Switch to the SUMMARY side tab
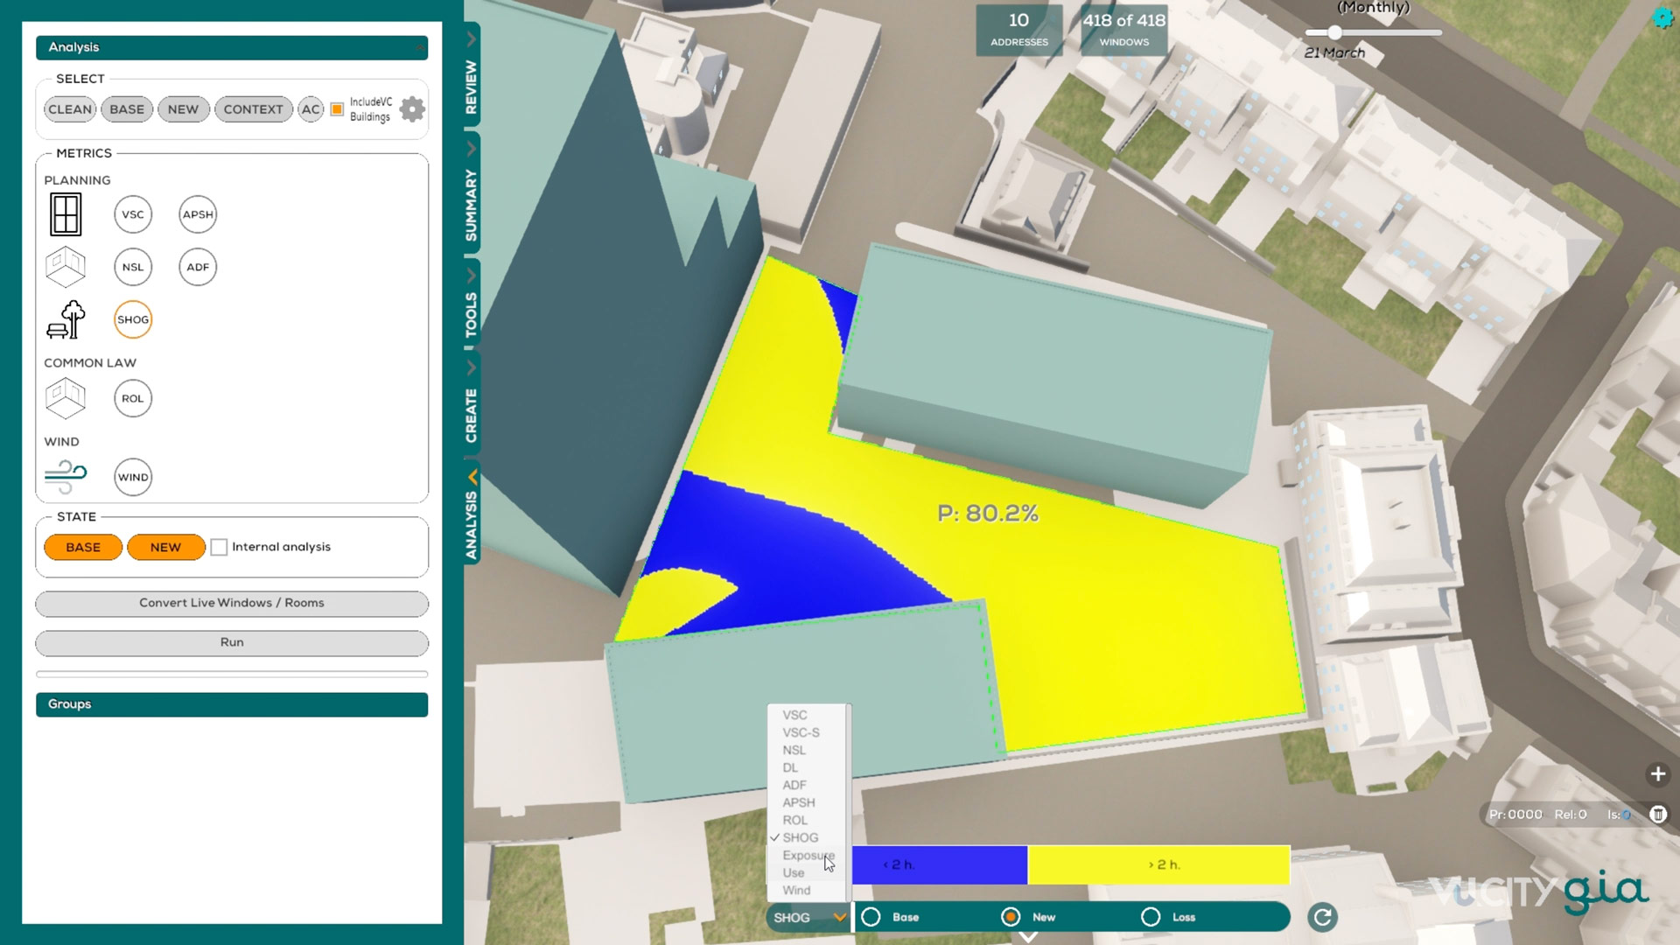Screen dimensions: 1680x945 click(x=472, y=204)
